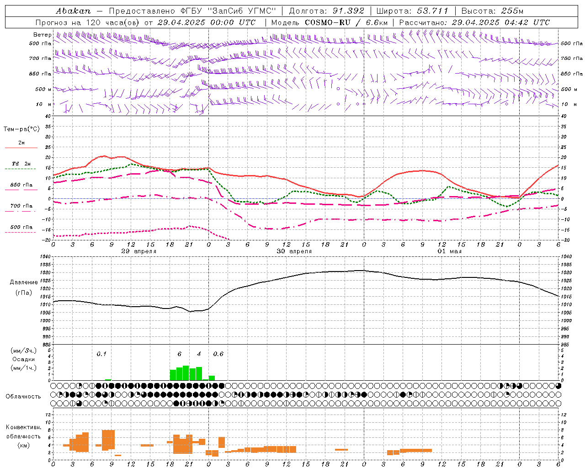Click the 'Прогноз на 120 часа(ов)' header text
Image resolution: width=585 pixels, height=468 pixels.
tap(88, 22)
